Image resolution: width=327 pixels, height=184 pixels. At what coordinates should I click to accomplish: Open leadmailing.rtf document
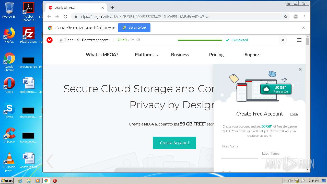tap(28, 160)
